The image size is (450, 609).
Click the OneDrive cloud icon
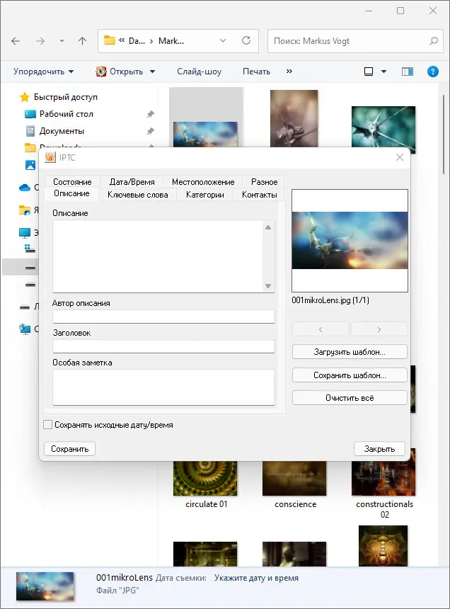25,188
